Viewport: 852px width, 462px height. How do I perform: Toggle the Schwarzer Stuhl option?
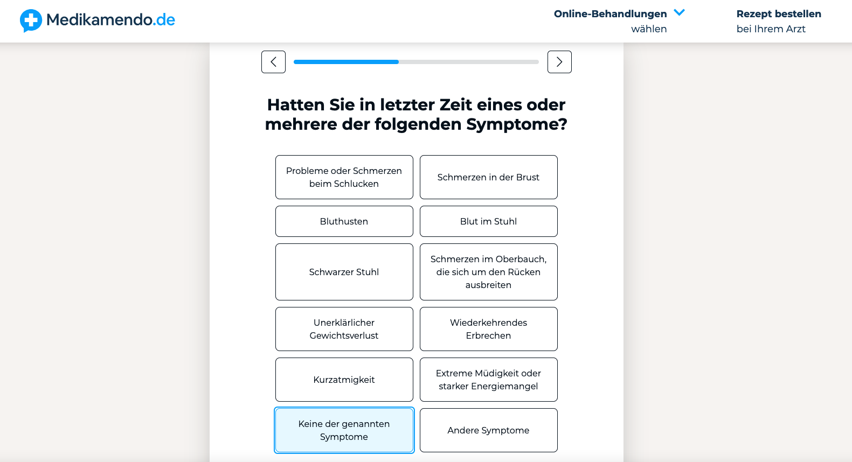(x=344, y=272)
